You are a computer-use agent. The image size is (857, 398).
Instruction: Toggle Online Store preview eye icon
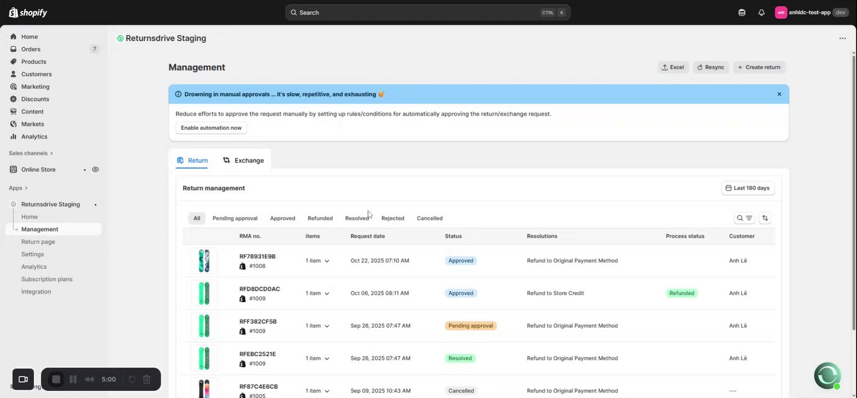point(95,170)
